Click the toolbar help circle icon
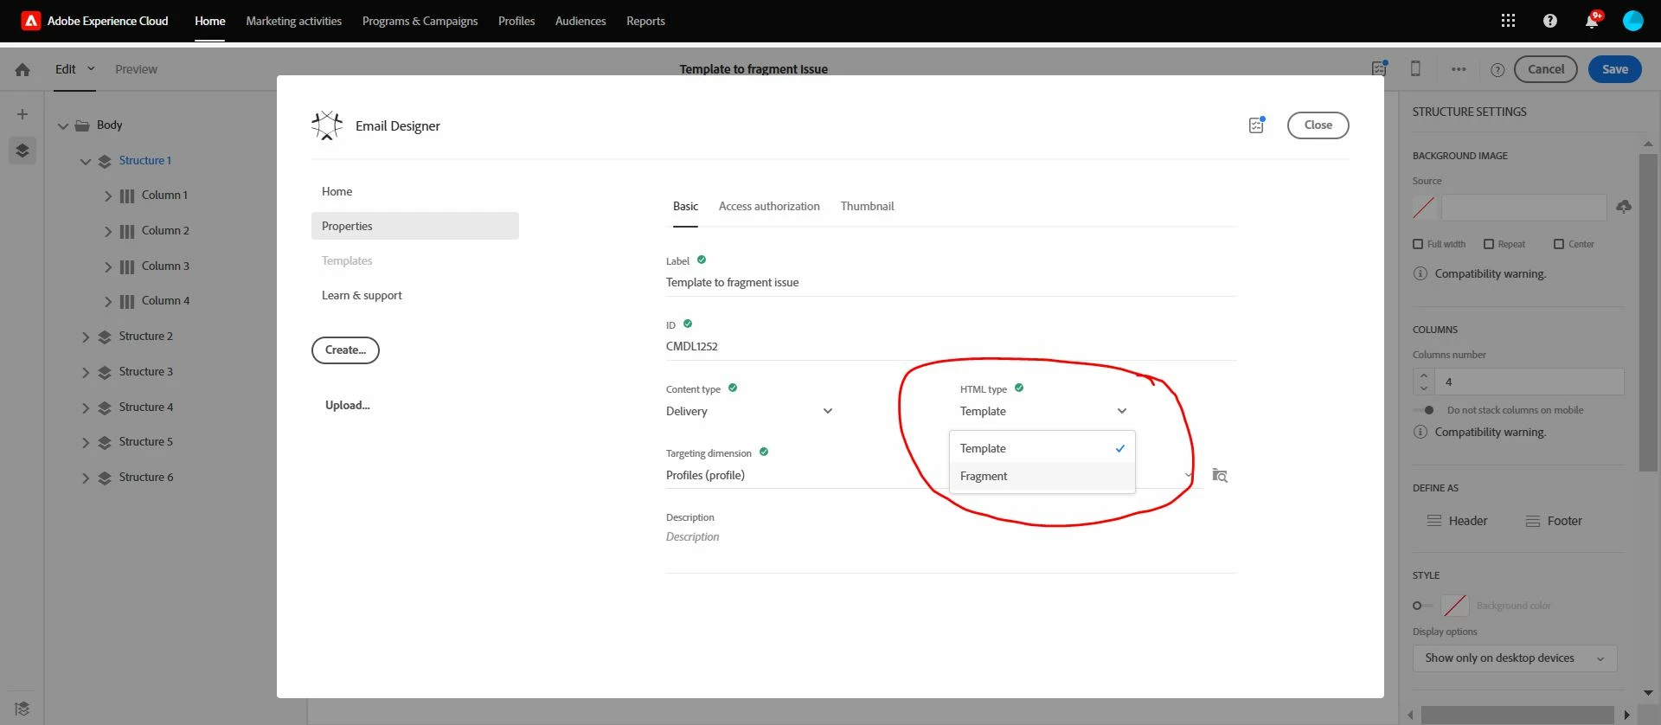This screenshot has height=725, width=1661. click(1497, 70)
